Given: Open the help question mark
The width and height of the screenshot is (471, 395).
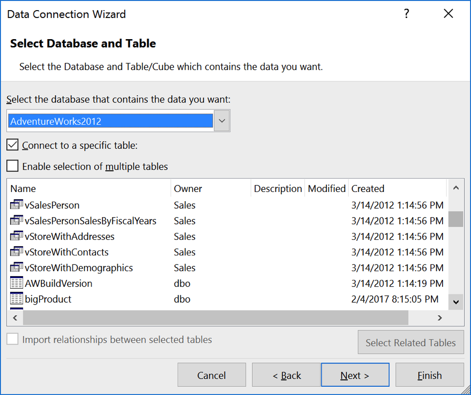Looking at the screenshot, I should coord(406,14).
